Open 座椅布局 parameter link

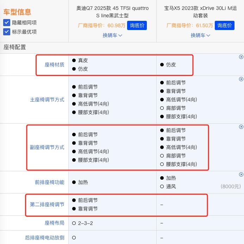click(x=55, y=223)
